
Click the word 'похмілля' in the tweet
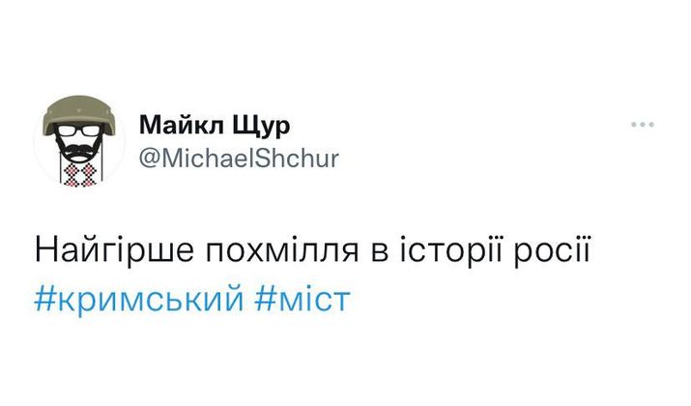259,251
